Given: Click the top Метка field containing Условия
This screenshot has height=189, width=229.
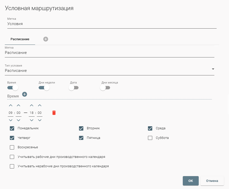Looking at the screenshot, I should coord(111,24).
